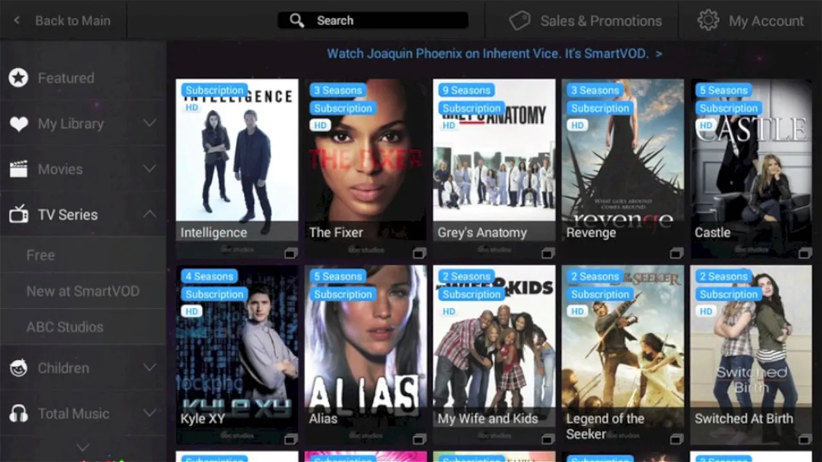Select Free under TV Series
822x462 pixels.
(x=83, y=255)
